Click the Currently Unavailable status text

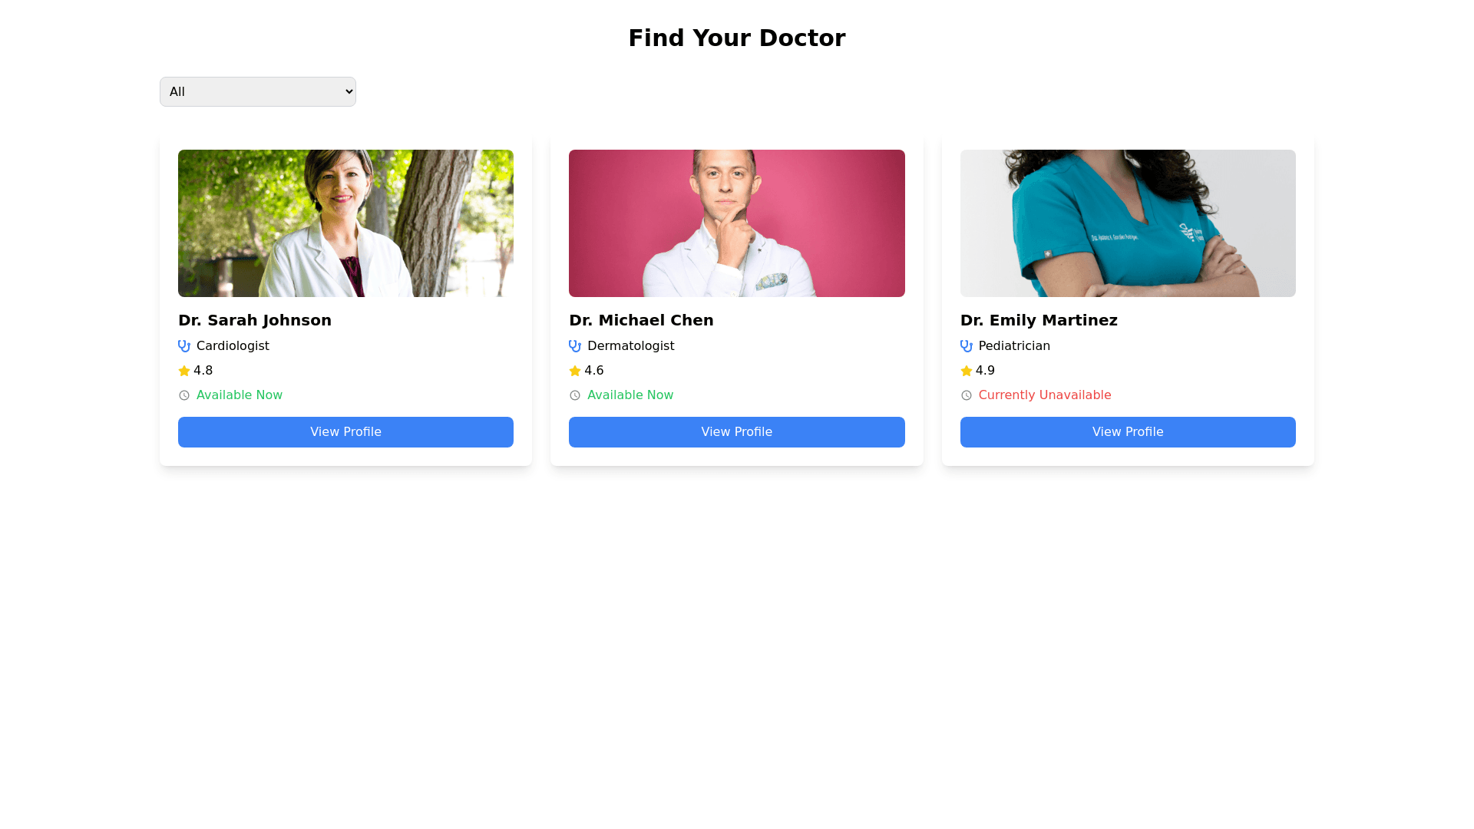tap(1045, 395)
